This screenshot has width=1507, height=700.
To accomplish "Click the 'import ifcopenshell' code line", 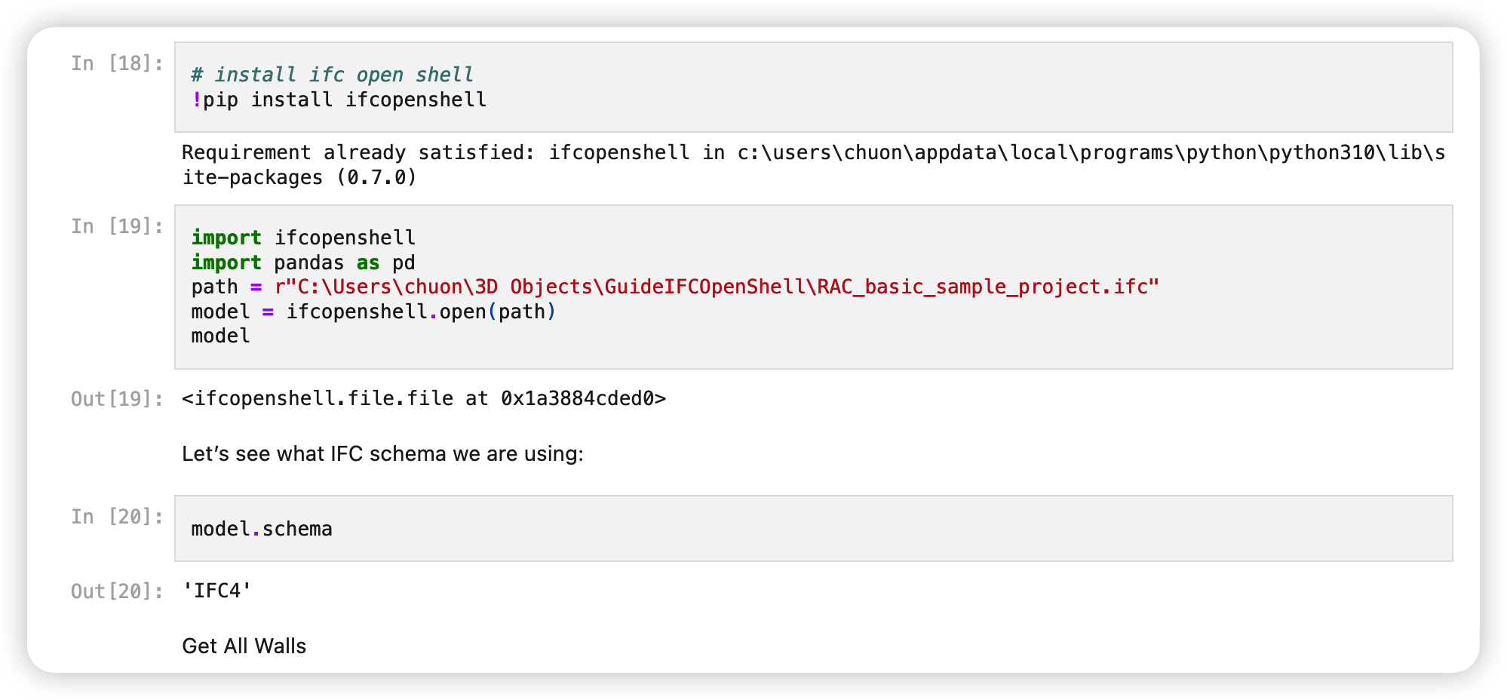I will (x=303, y=238).
